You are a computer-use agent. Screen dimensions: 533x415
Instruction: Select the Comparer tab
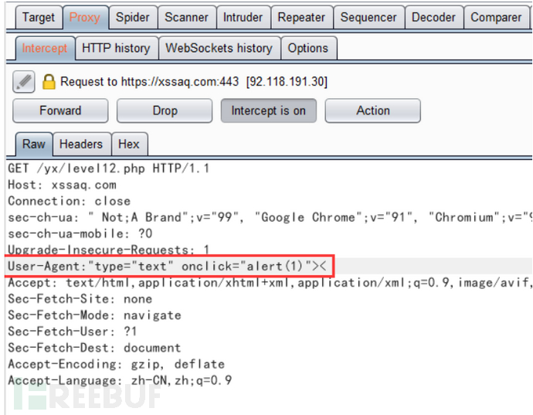pyautogui.click(x=495, y=17)
